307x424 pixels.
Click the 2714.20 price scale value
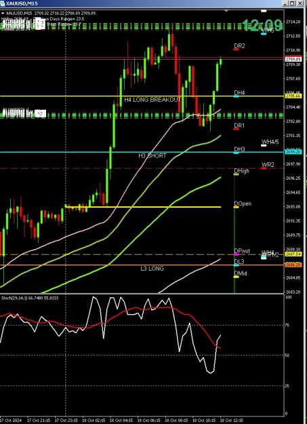point(293,22)
